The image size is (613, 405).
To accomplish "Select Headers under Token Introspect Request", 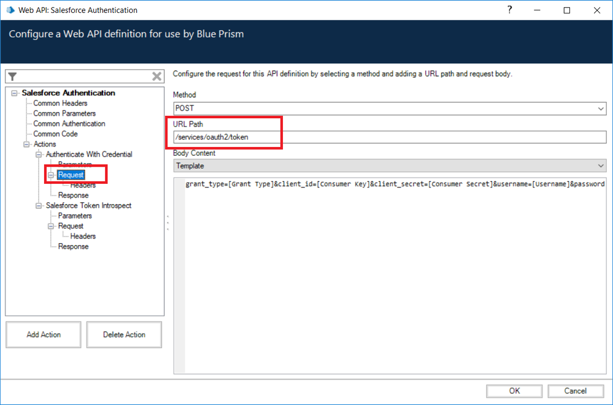I will pyautogui.click(x=83, y=237).
